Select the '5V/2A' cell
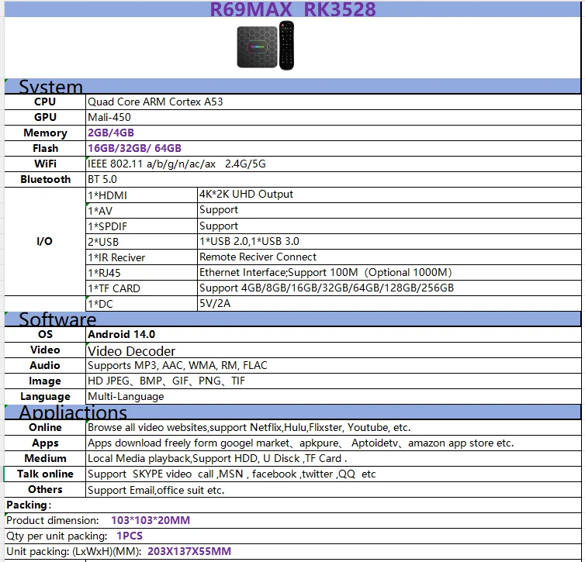This screenshot has height=562, width=585. point(389,304)
